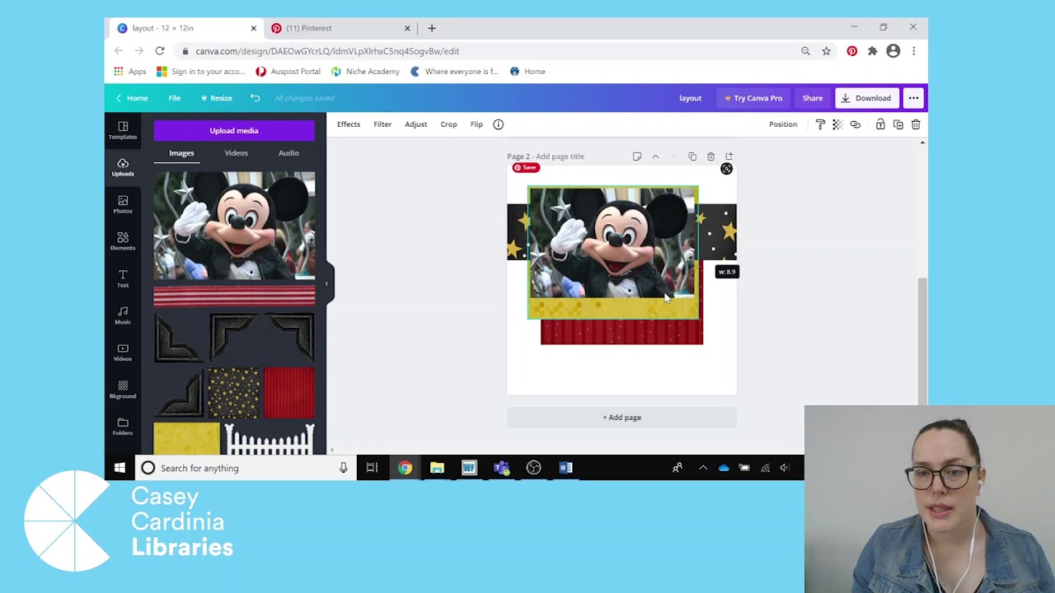This screenshot has width=1055, height=593.
Task: Delete the selected element with toolbar trash icon
Action: point(916,124)
